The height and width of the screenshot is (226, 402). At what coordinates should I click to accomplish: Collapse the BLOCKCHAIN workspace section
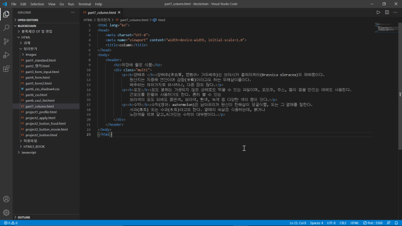(x=46, y=26)
